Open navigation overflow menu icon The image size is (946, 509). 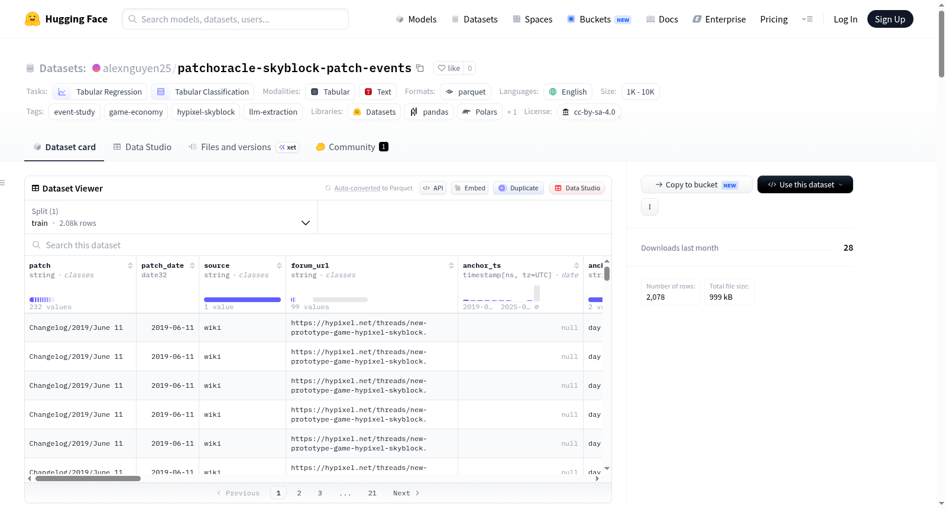click(807, 19)
